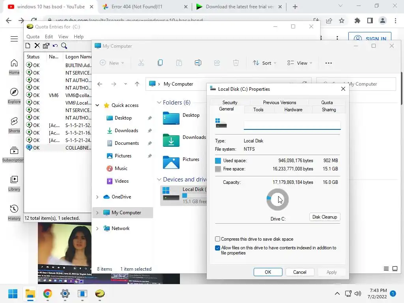Open Sharing tab in Properties dialog

(329, 110)
